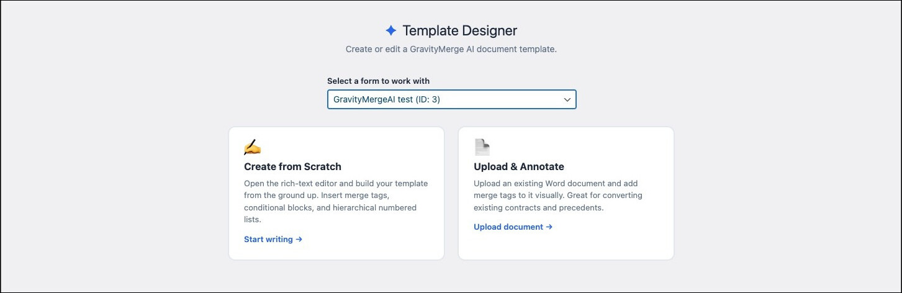This screenshot has height=293, width=902.
Task: Follow the Start writing link
Action: [269, 239]
